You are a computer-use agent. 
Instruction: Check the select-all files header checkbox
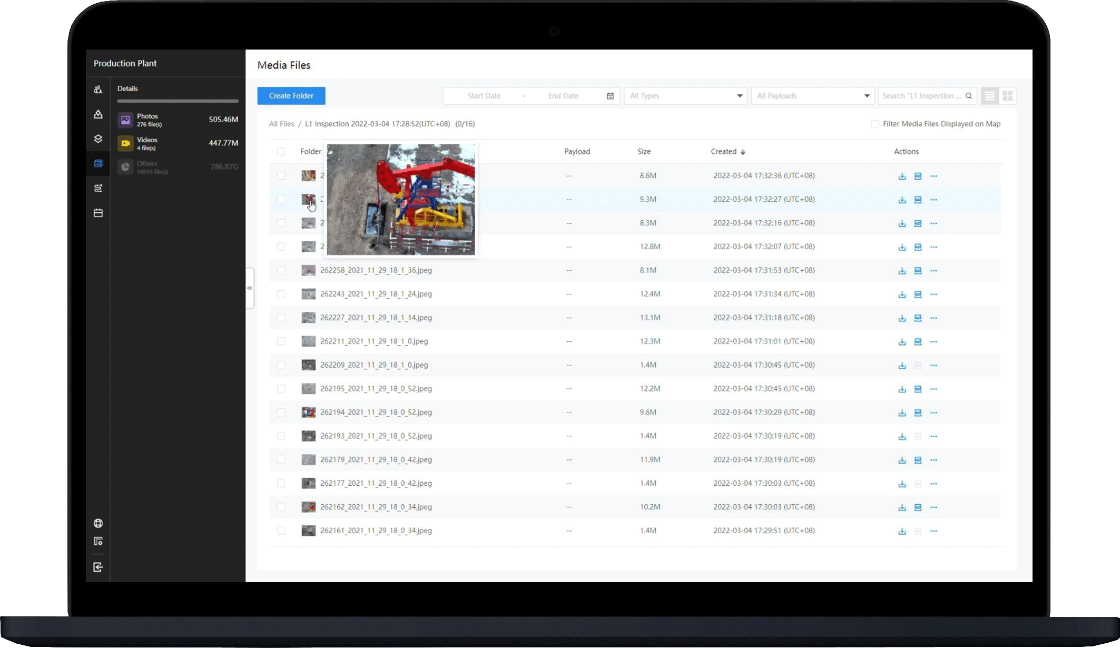[x=281, y=152]
